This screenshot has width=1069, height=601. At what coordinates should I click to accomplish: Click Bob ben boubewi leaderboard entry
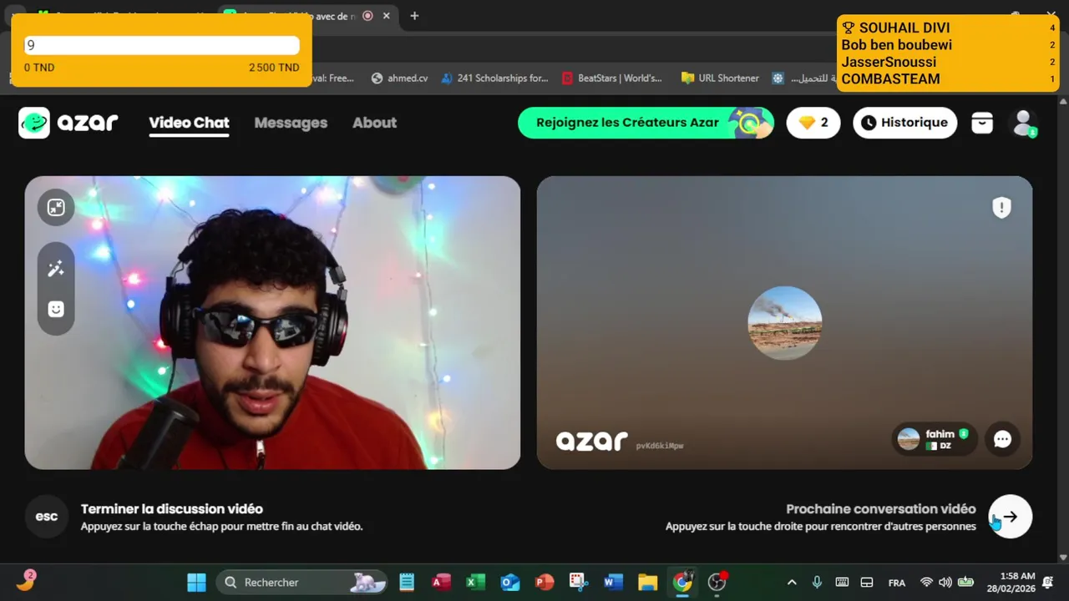[x=948, y=45]
